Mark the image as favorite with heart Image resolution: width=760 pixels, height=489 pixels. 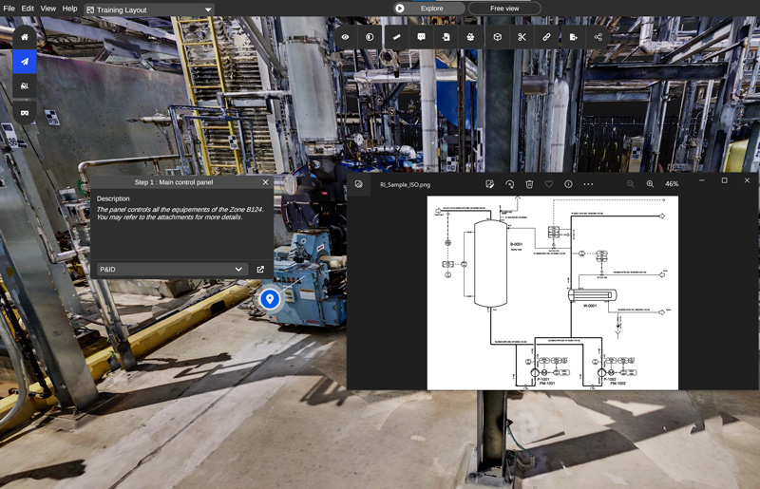549,184
